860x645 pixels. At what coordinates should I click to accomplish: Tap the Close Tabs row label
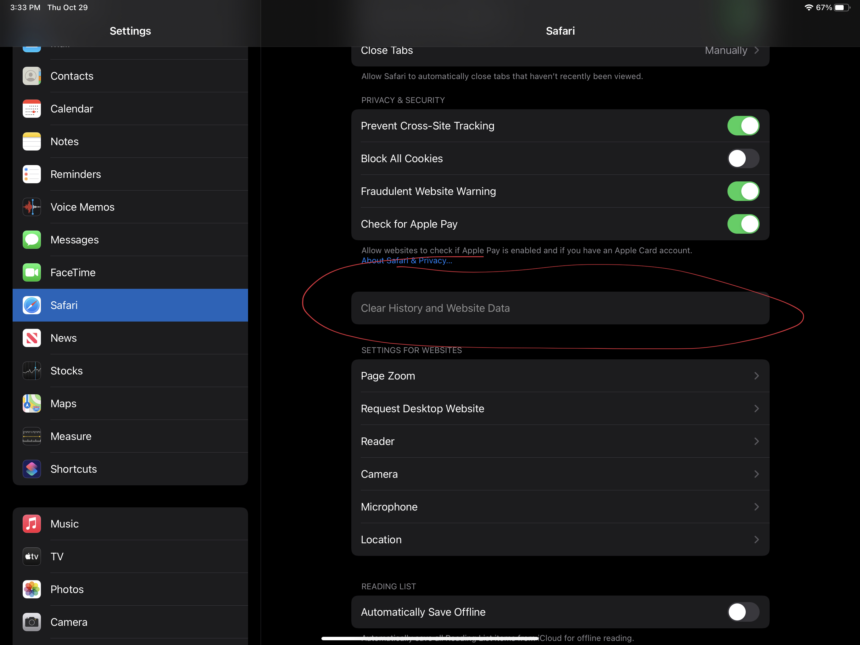(387, 51)
